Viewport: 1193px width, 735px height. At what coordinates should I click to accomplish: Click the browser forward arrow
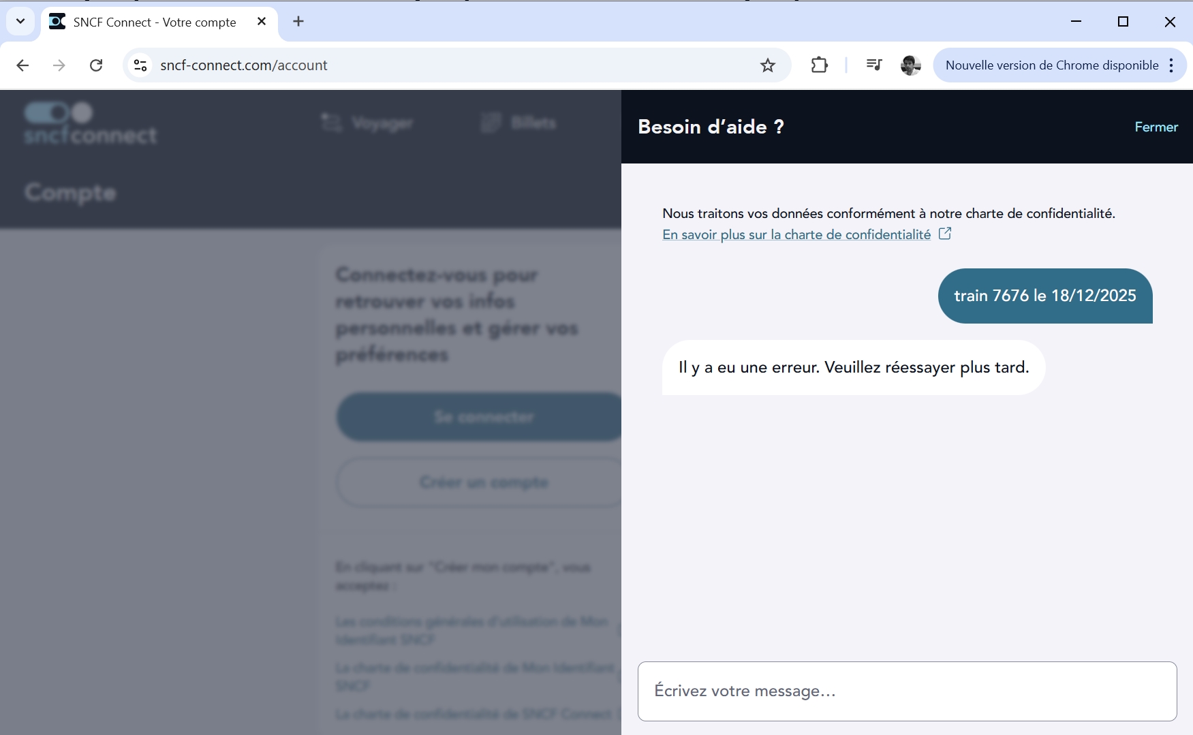[x=59, y=65]
